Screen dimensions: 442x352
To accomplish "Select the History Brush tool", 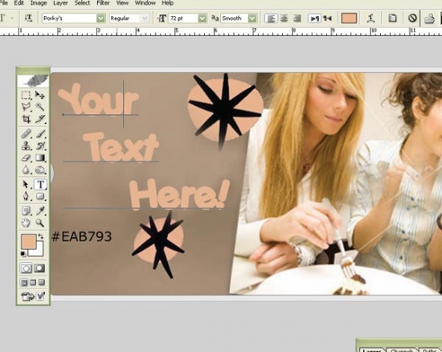I will tap(40, 145).
